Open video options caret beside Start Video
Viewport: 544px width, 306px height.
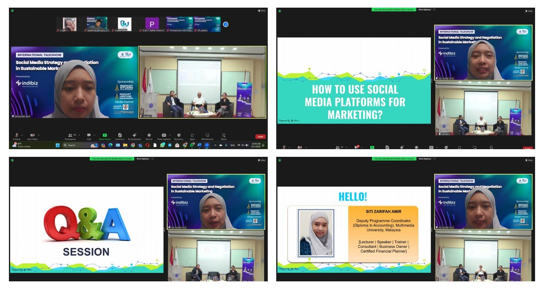(x=39, y=134)
